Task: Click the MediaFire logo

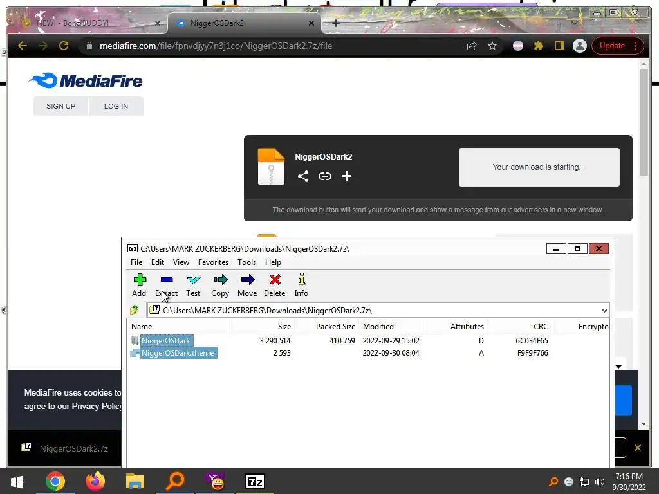Action: pyautogui.click(x=86, y=80)
